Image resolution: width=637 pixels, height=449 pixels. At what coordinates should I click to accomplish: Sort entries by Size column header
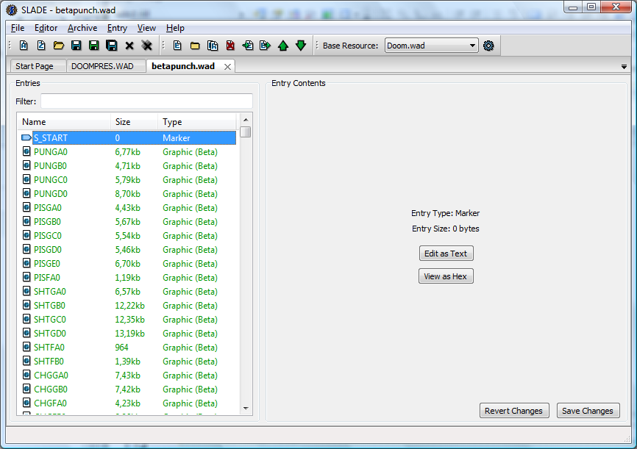(134, 122)
